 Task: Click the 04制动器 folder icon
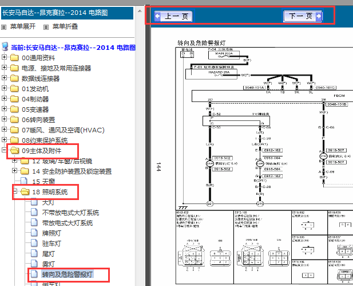point(14,99)
